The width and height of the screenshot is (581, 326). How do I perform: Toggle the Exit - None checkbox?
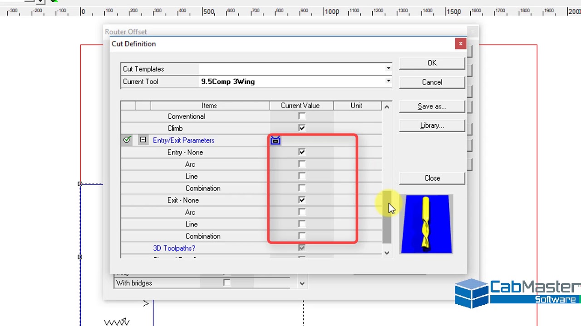tap(302, 200)
